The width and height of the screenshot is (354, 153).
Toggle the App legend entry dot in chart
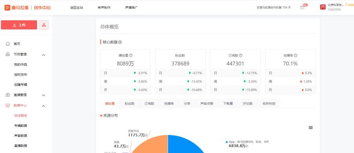click(227, 142)
